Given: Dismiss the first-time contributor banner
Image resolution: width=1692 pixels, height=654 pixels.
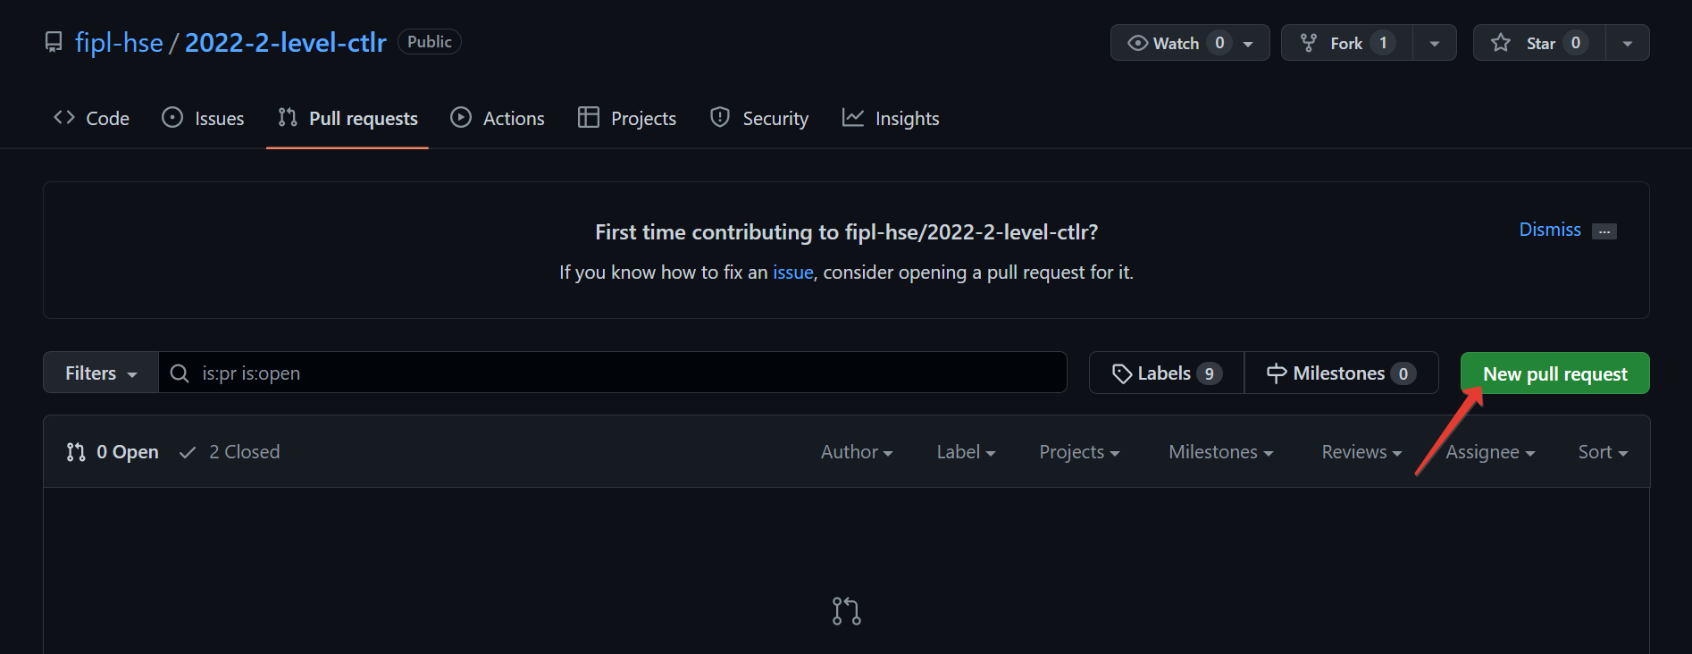Looking at the screenshot, I should click(x=1550, y=230).
